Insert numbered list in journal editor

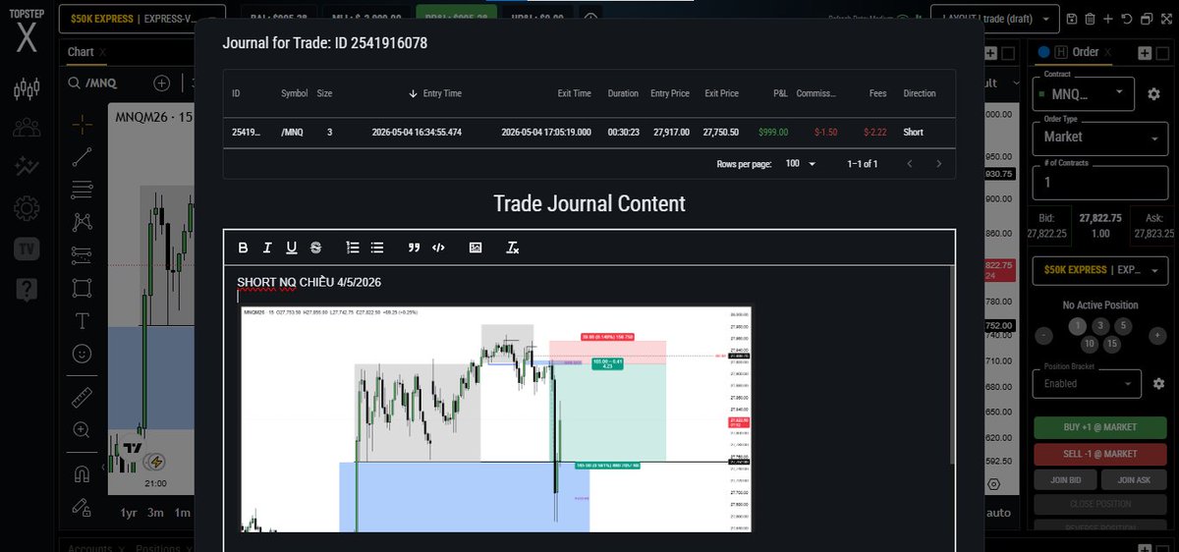[353, 248]
